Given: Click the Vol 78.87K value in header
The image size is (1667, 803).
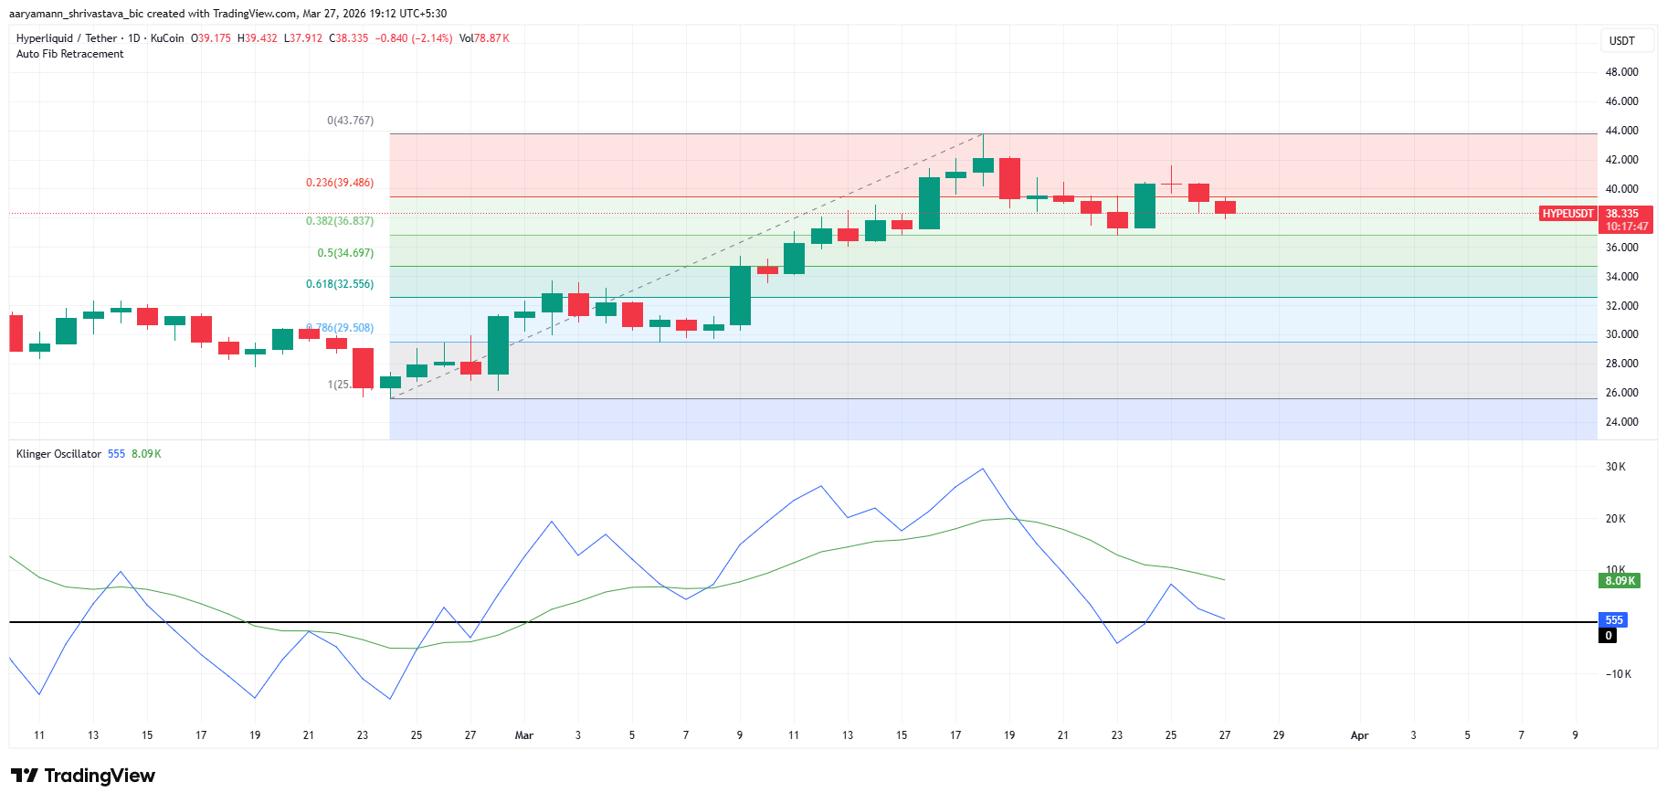Looking at the screenshot, I should [484, 38].
